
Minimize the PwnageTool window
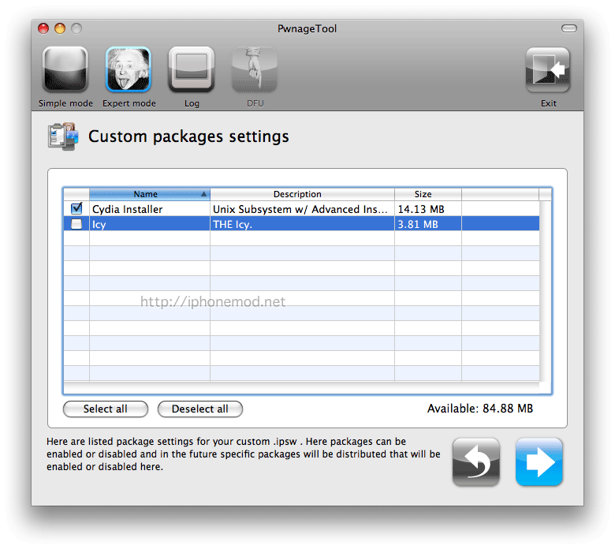tap(60, 28)
